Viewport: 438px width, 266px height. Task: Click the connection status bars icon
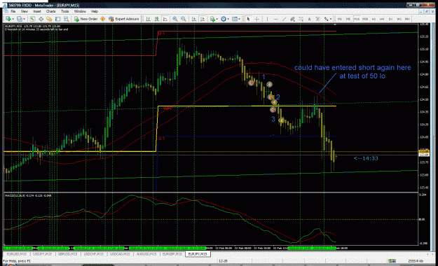pos(392,261)
